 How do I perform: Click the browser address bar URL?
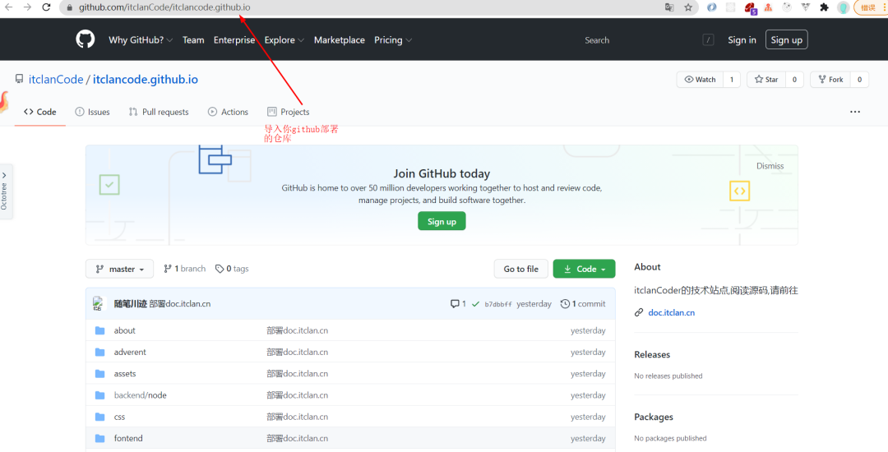click(x=164, y=7)
